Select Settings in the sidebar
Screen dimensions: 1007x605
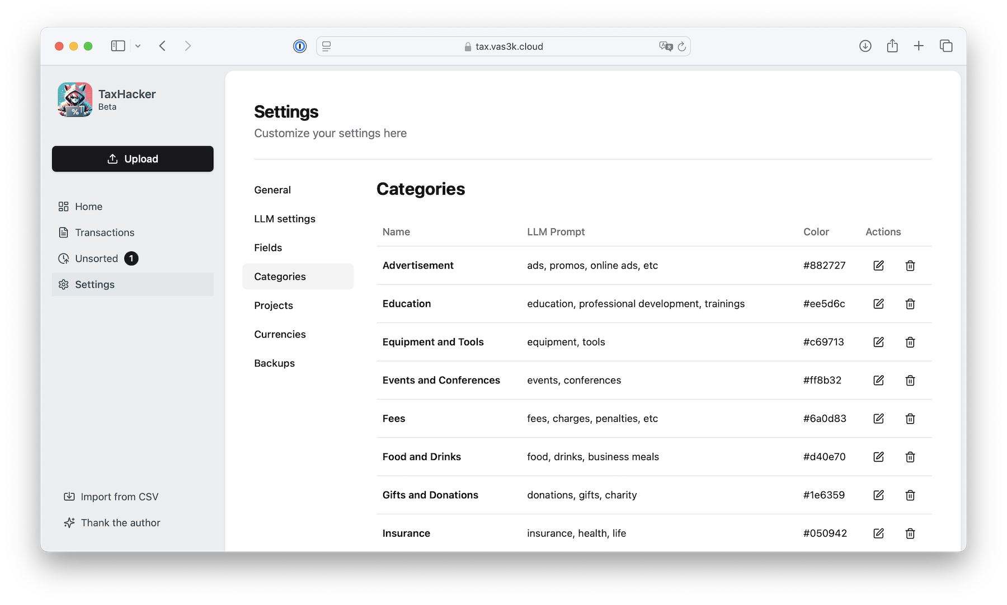(133, 284)
